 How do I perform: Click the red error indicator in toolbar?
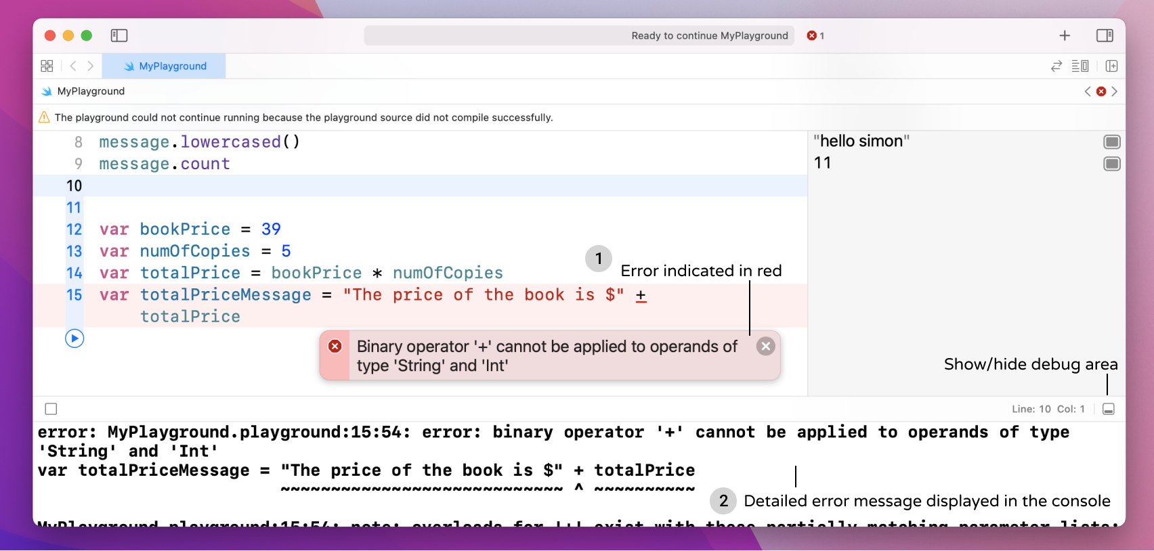click(x=815, y=35)
